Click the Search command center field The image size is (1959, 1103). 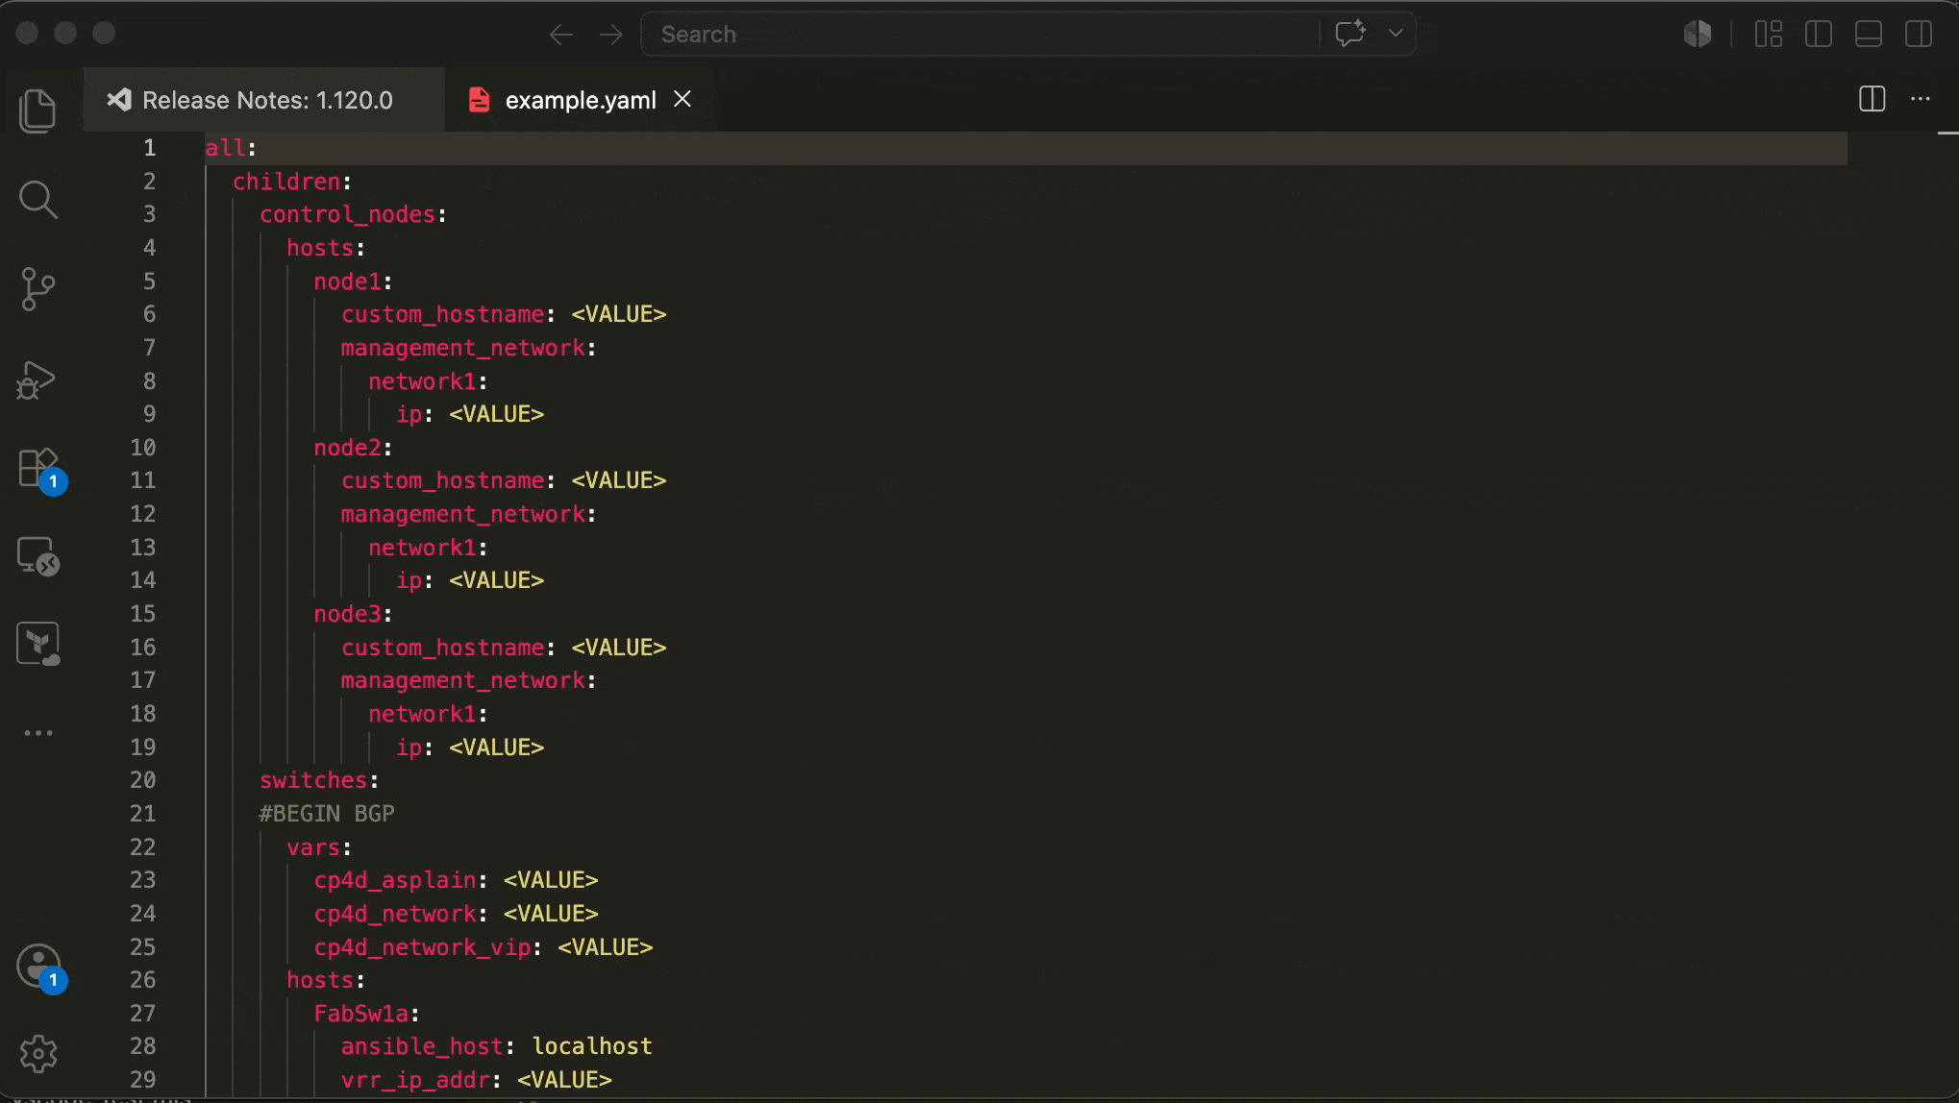click(980, 34)
